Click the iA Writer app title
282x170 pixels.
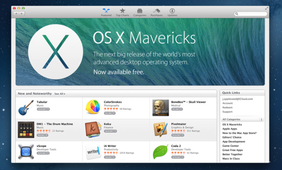point(110,146)
